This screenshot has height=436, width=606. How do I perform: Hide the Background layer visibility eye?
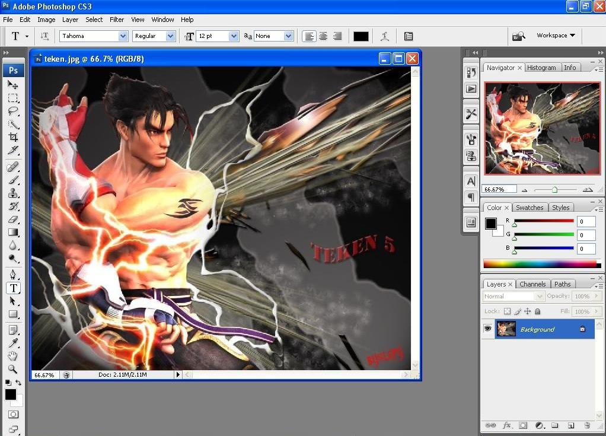(488, 329)
